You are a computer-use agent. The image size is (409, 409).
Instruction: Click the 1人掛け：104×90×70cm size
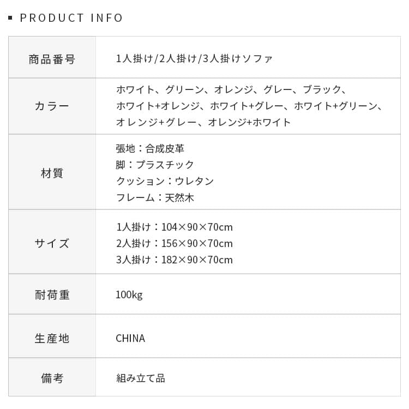click(174, 227)
